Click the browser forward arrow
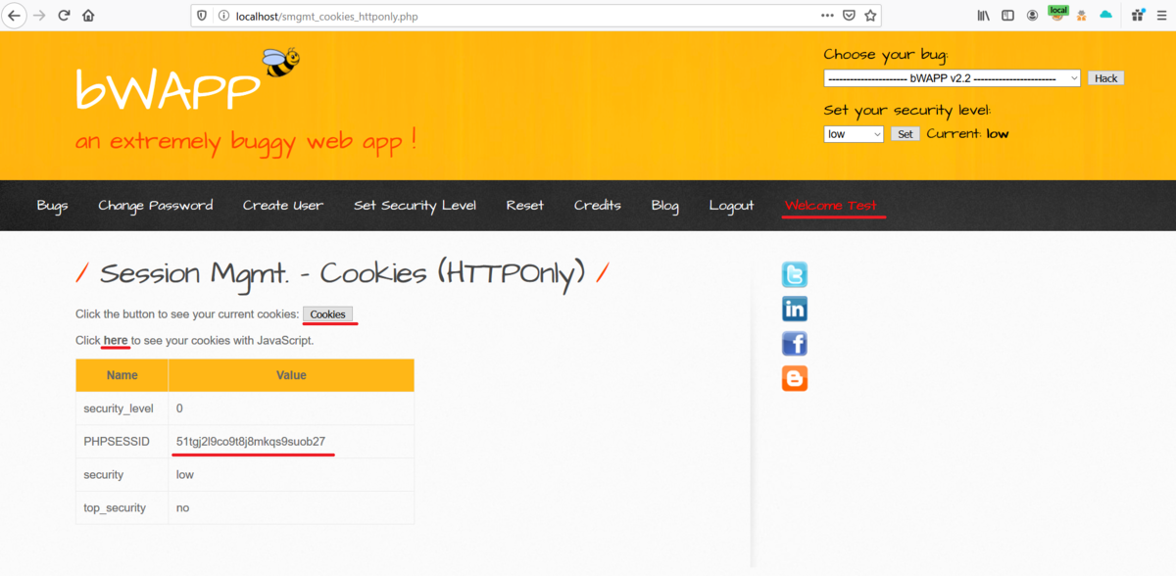 [x=39, y=16]
